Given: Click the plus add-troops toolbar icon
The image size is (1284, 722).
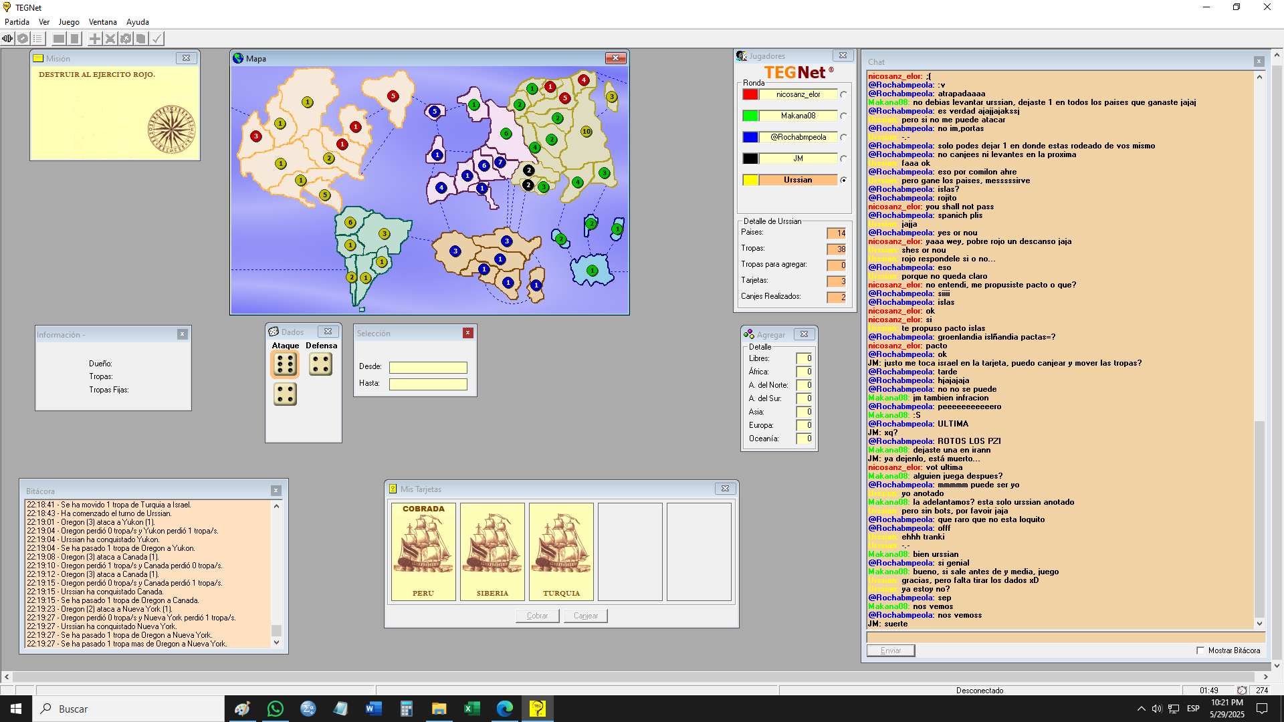Looking at the screenshot, I should pos(95,39).
